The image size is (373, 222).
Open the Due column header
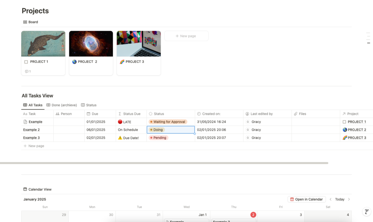[x=100, y=114]
